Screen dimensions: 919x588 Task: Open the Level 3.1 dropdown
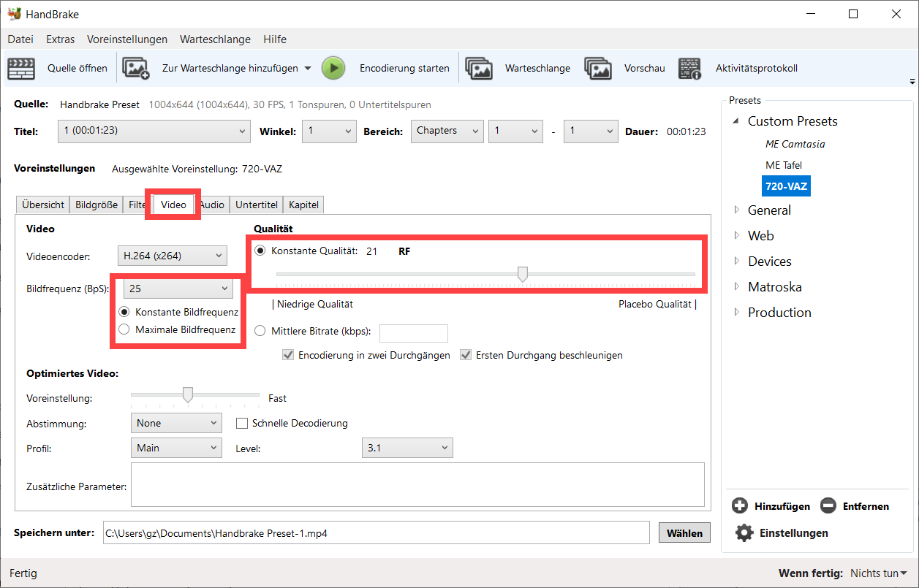(x=407, y=448)
